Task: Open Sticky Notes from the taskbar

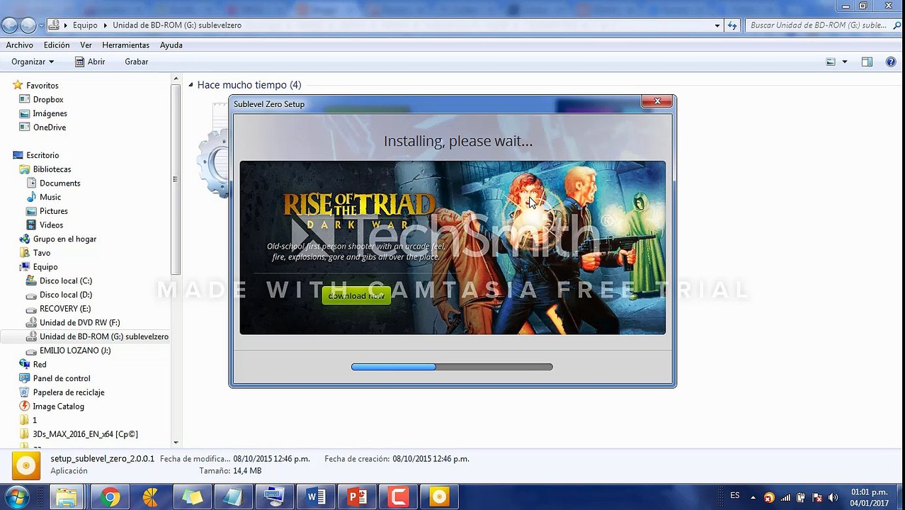Action: click(192, 497)
